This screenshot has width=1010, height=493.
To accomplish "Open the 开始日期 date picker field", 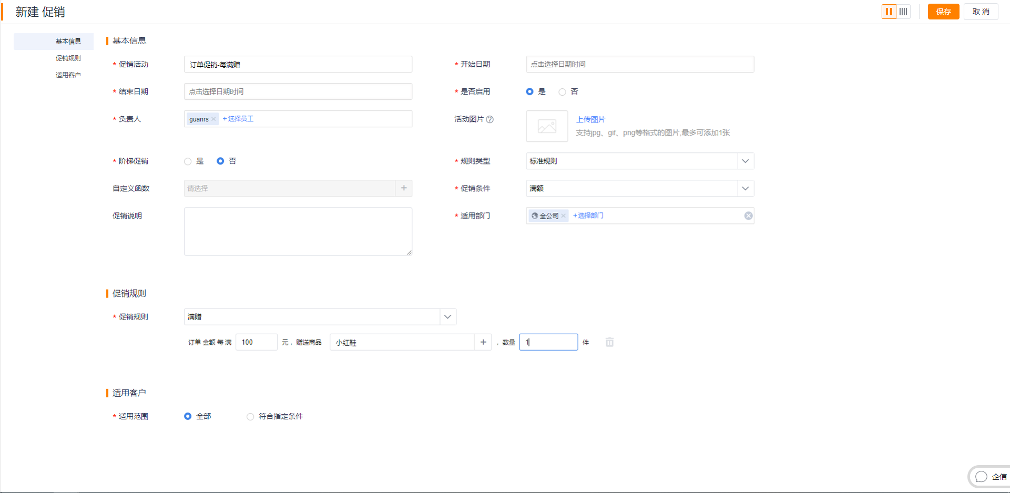I will [x=640, y=64].
